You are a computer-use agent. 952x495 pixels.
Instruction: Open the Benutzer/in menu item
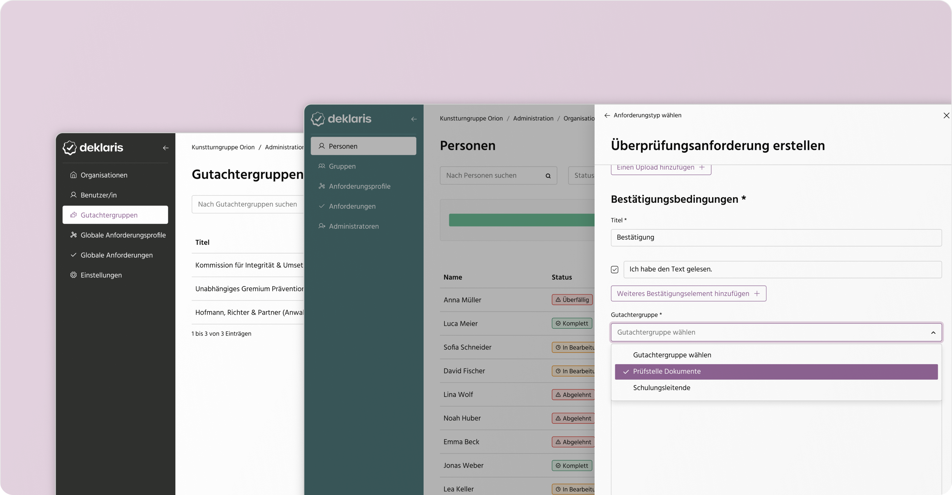(x=98, y=195)
